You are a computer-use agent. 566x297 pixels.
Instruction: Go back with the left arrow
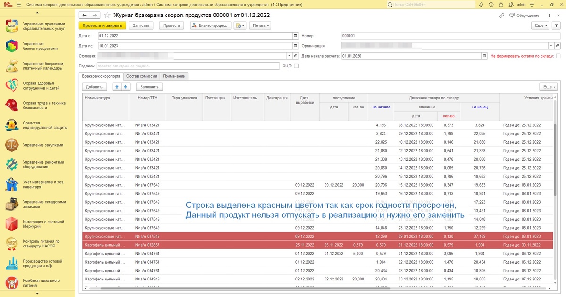[x=85, y=15]
